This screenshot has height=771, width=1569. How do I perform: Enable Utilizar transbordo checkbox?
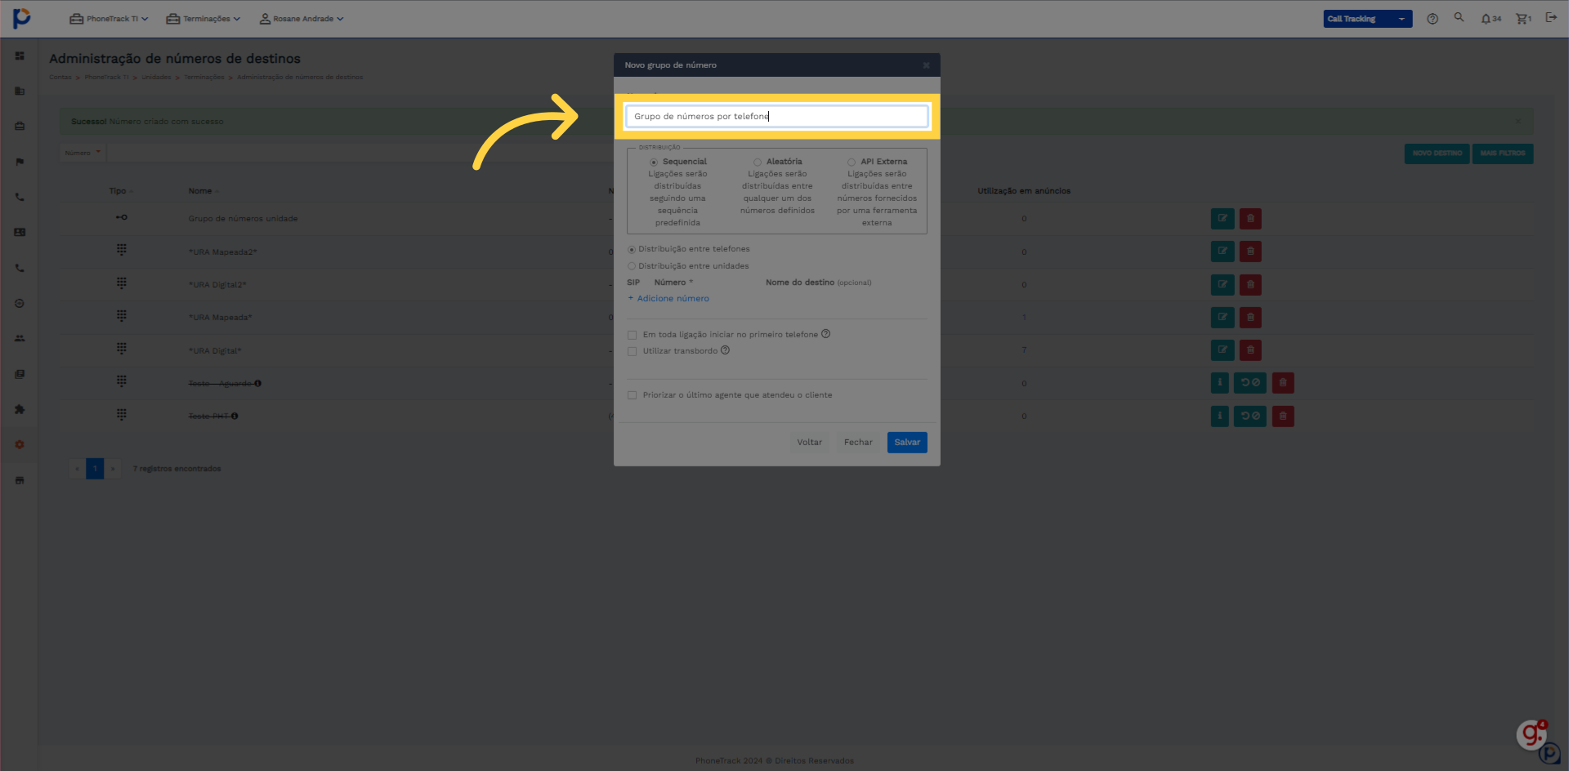(x=632, y=351)
